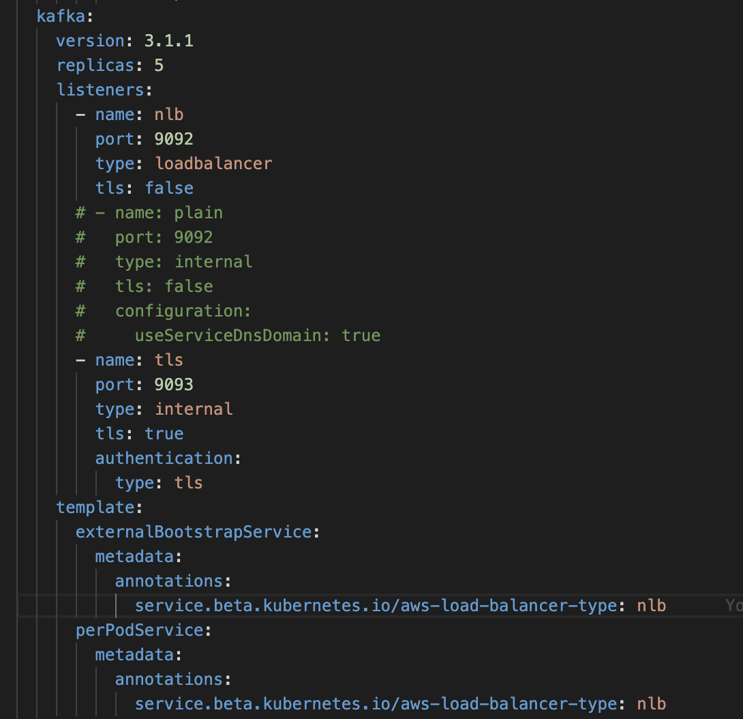The height and width of the screenshot is (719, 743).
Task: Click 'annotations' under perPodService metadata
Action: click(168, 679)
